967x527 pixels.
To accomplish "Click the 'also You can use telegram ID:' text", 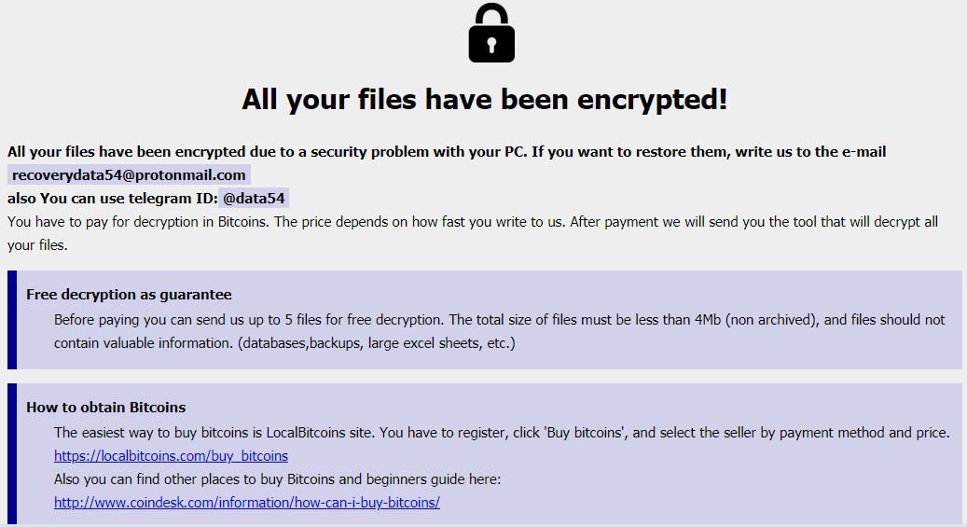I will [x=112, y=198].
